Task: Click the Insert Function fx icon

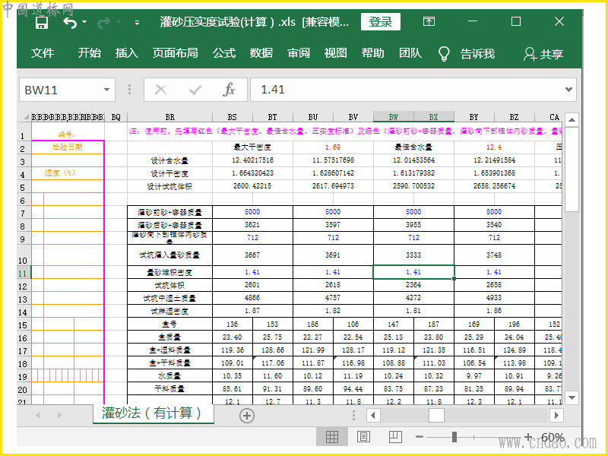Action: (229, 90)
